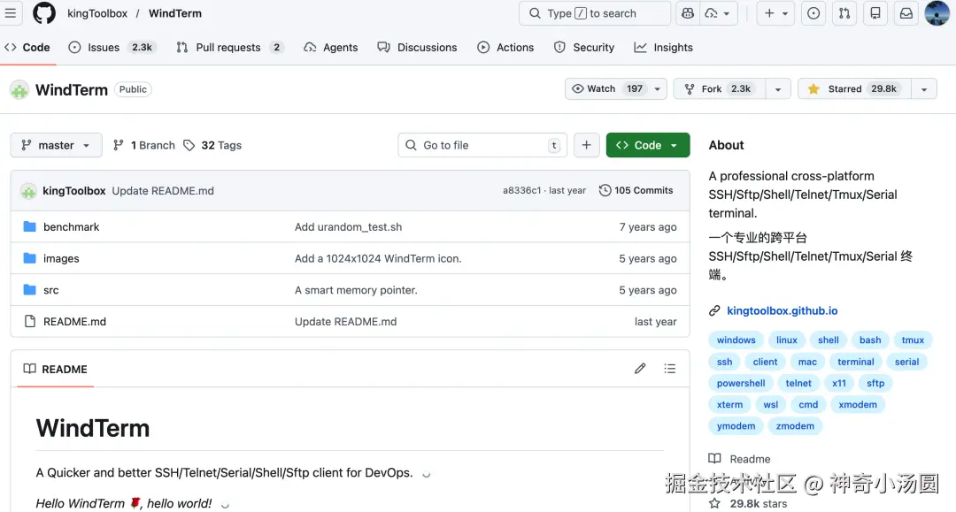The height and width of the screenshot is (512, 956).
Task: Click the GitHub logo home icon
Action: [44, 13]
